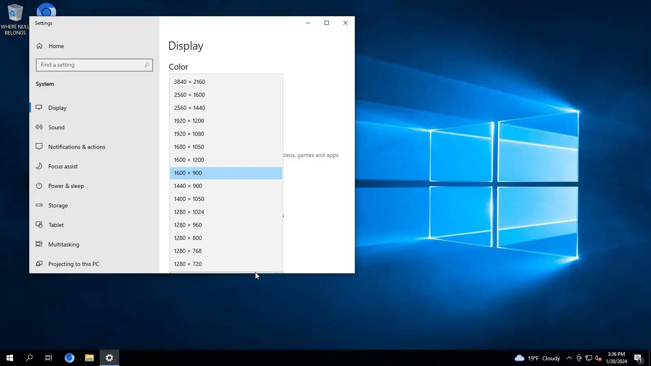Screen dimensions: 651x366
Task: Click the magnifier icon in the settings search box
Action: tap(147, 65)
